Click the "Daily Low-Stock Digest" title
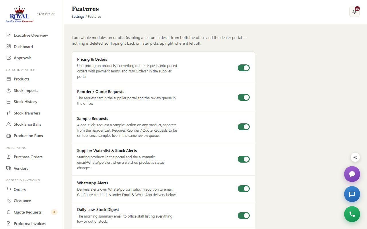The height and width of the screenshot is (229, 367). (98, 210)
